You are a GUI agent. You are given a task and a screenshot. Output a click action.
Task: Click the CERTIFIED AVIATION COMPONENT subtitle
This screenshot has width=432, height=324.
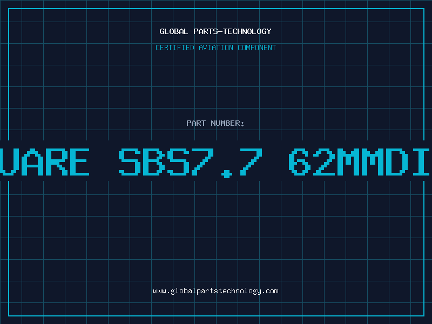coord(215,48)
